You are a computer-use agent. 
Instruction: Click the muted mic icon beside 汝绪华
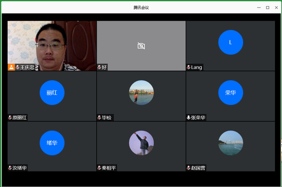(x=10, y=168)
